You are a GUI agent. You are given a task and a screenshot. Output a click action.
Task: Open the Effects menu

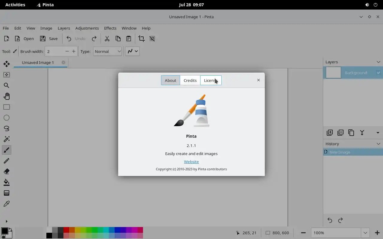click(x=110, y=28)
